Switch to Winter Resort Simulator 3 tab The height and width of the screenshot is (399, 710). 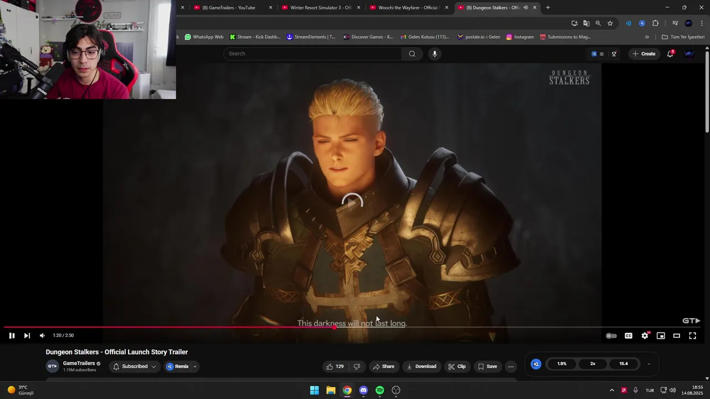pyautogui.click(x=321, y=8)
